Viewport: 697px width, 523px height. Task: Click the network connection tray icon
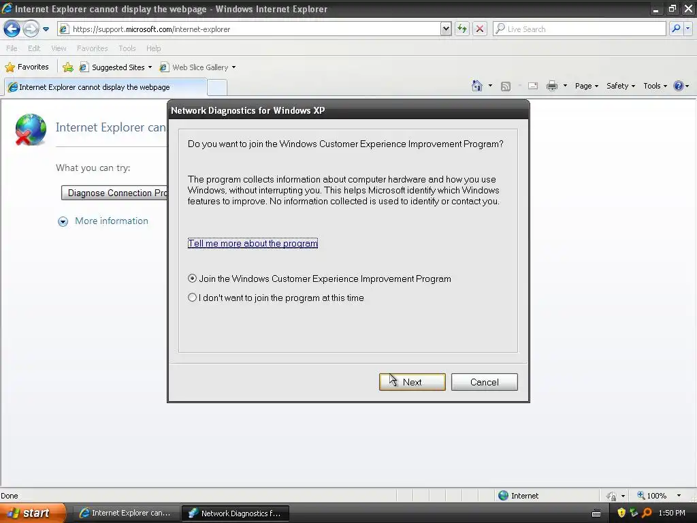click(x=634, y=513)
